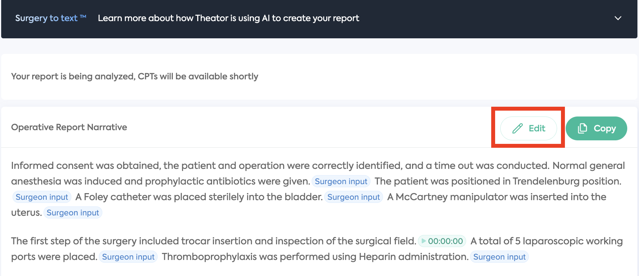Click the Operative Report Narrative heading
Image resolution: width=639 pixels, height=276 pixels.
(x=69, y=127)
